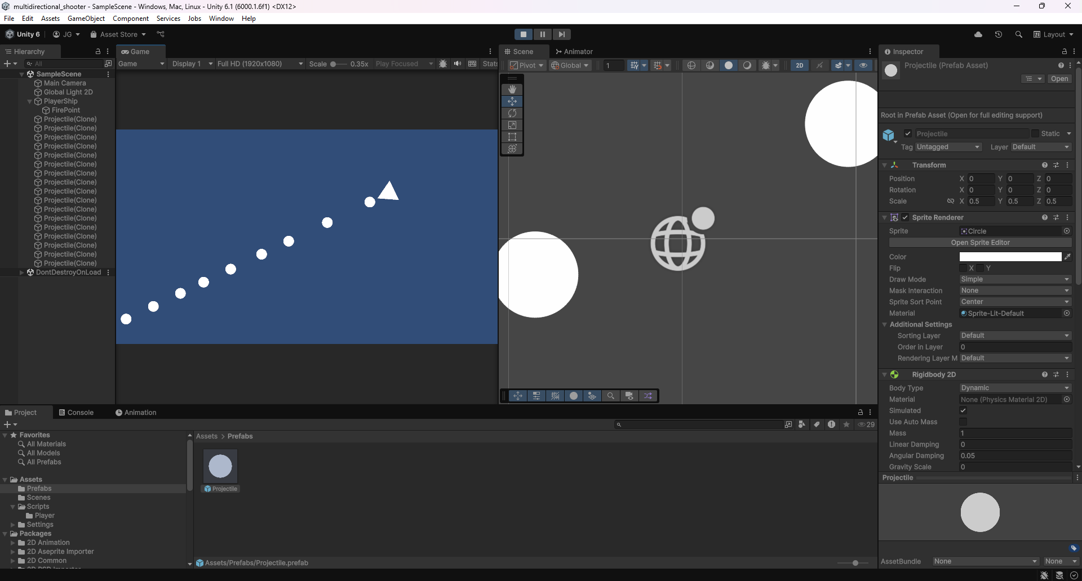Toggle the Static checkbox
This screenshot has height=581, width=1082.
coord(1035,133)
